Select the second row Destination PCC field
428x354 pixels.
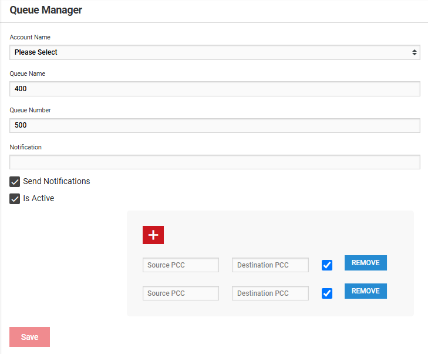[x=270, y=293]
